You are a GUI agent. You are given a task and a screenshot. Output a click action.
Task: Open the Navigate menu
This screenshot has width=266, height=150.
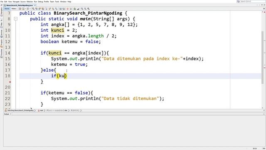pyautogui.click(x=16, y=2)
